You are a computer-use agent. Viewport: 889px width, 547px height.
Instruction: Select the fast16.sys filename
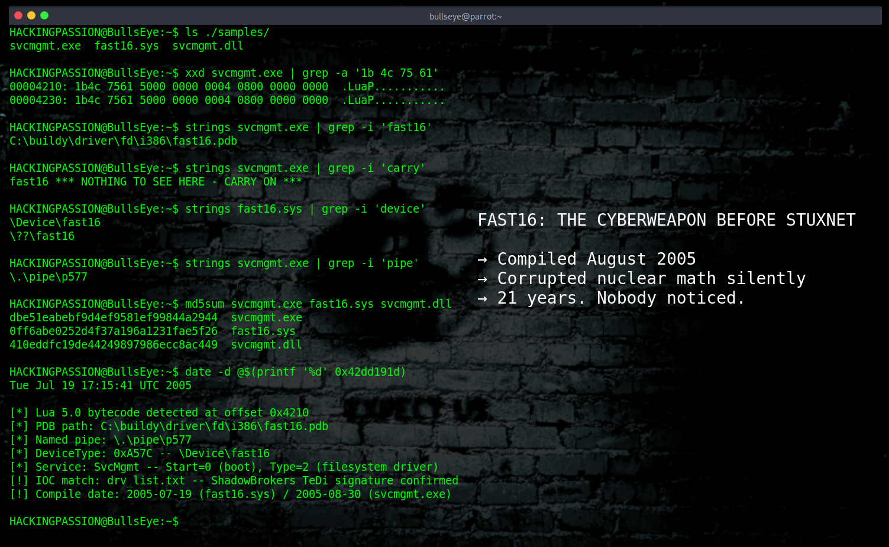[x=126, y=45]
